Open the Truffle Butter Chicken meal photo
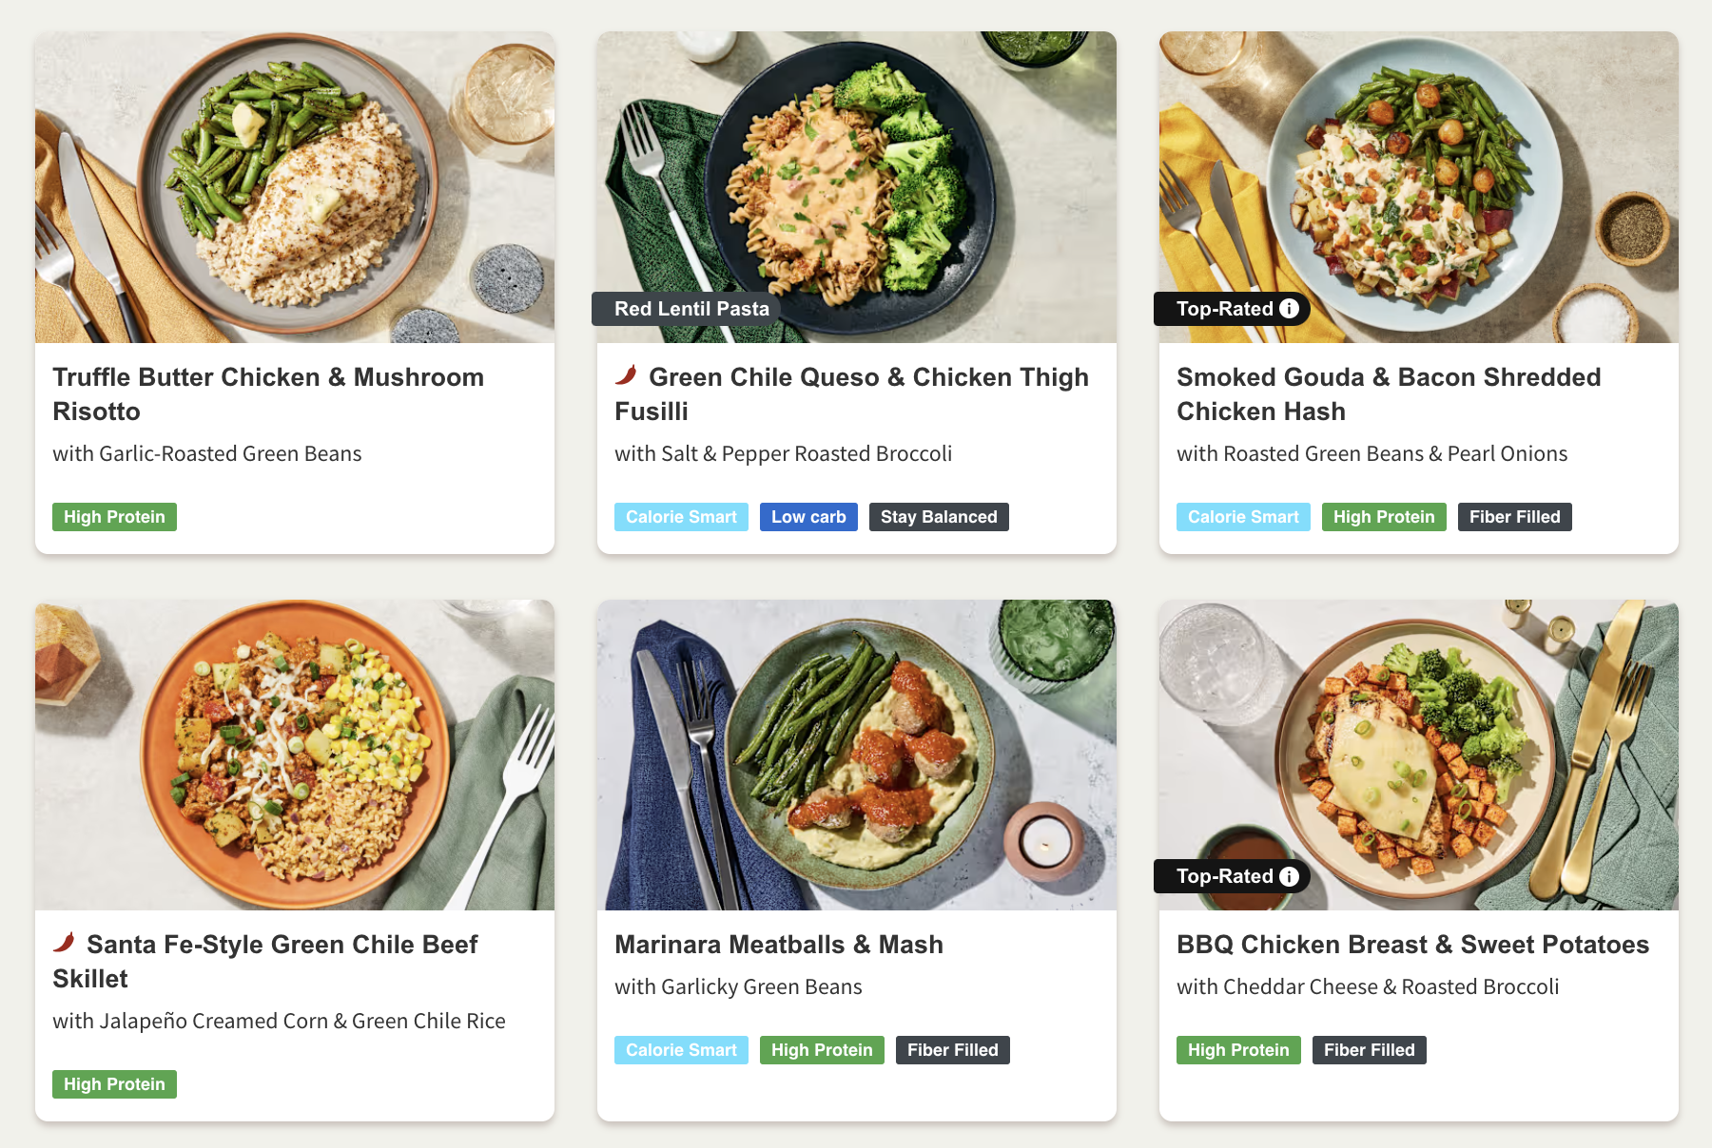 295,187
